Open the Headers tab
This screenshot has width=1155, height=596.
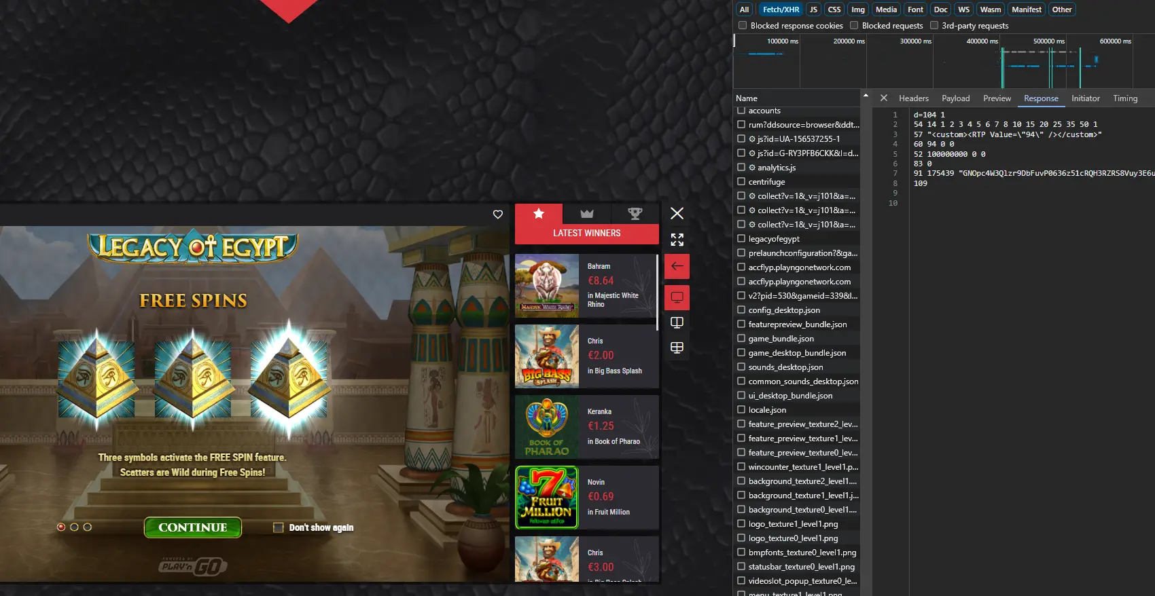click(914, 98)
